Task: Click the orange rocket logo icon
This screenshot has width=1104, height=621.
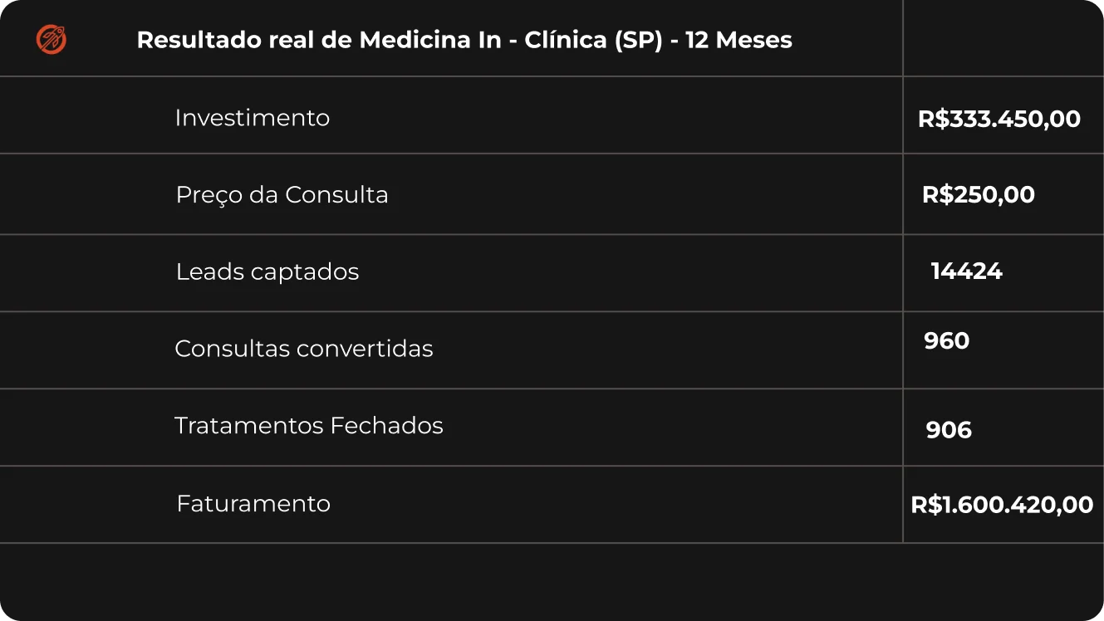Action: tap(52, 39)
